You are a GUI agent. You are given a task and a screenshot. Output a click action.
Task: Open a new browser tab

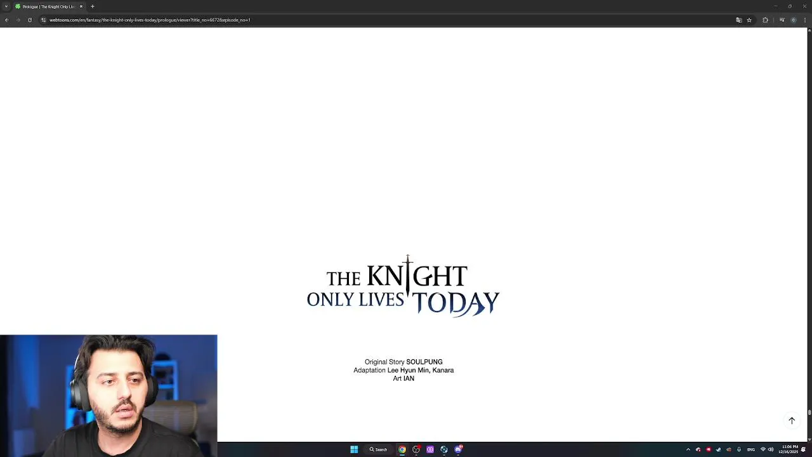(x=92, y=6)
